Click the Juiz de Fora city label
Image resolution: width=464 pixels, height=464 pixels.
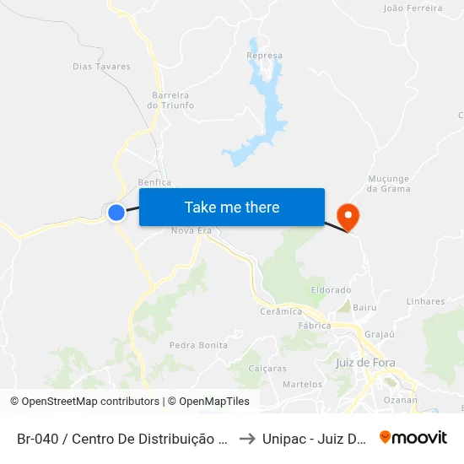click(365, 363)
